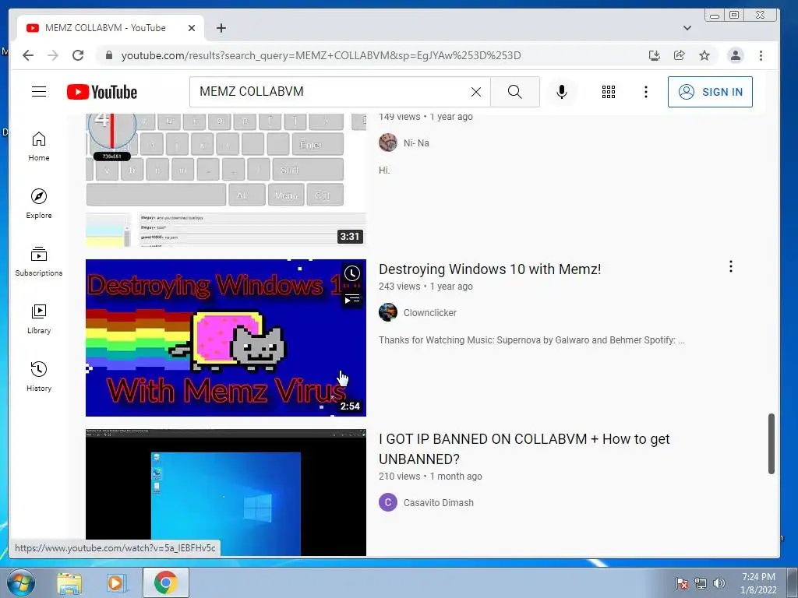Click the share page icon in address bar
This screenshot has width=798, height=598.
point(680,55)
